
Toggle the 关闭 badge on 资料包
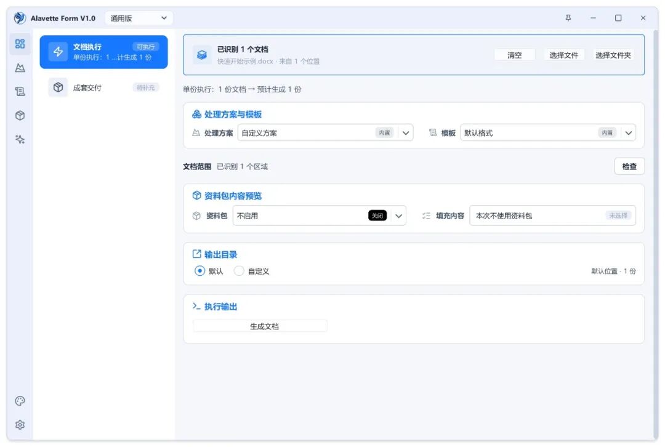click(377, 215)
